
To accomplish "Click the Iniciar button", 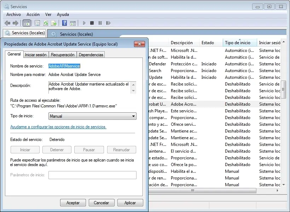I will tap(25, 150).
